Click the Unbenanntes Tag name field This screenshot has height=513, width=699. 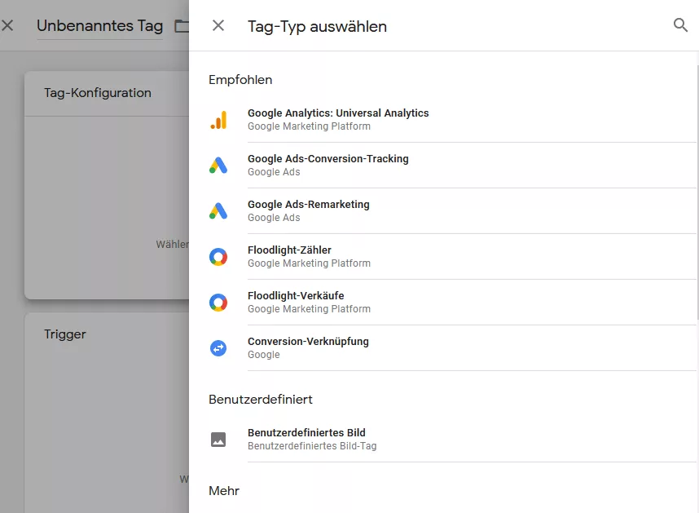[x=100, y=26]
